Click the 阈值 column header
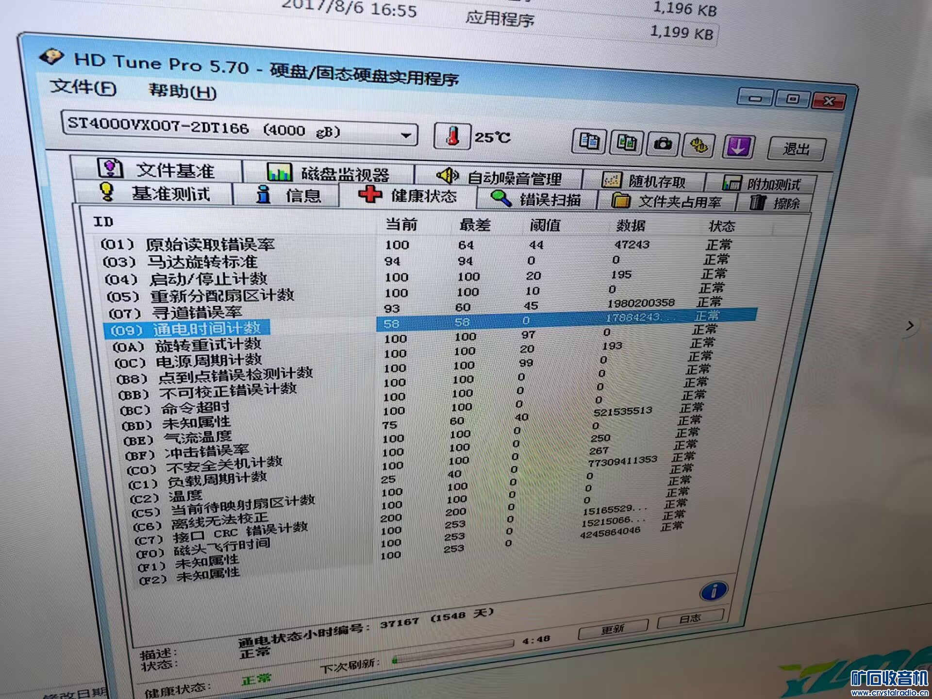This screenshot has height=699, width=932. point(545,225)
